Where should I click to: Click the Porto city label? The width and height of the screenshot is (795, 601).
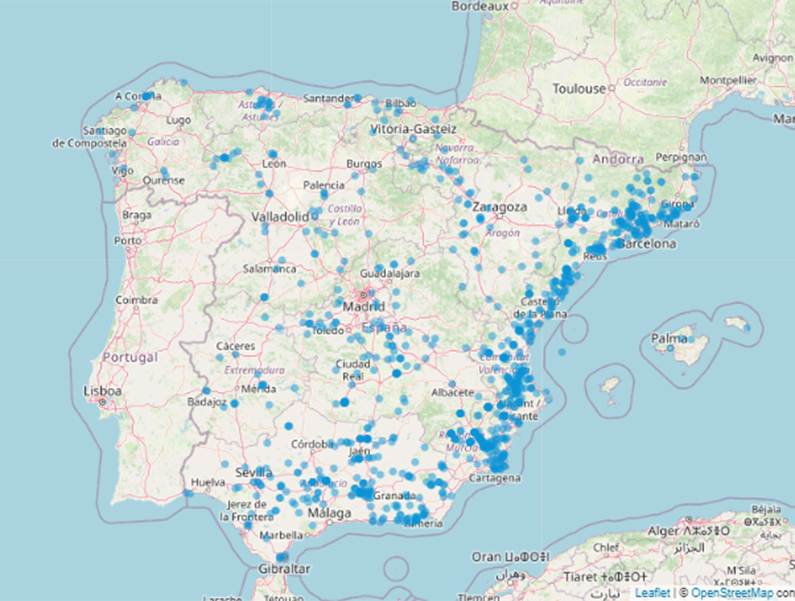[127, 241]
